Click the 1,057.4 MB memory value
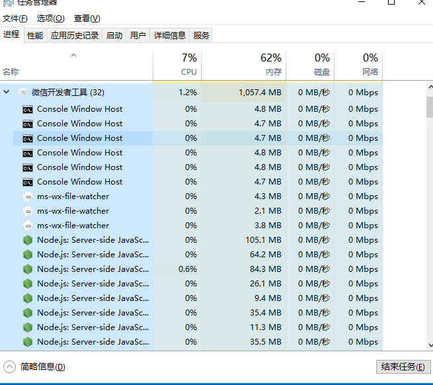Screen dimensions: 433x385 point(260,93)
